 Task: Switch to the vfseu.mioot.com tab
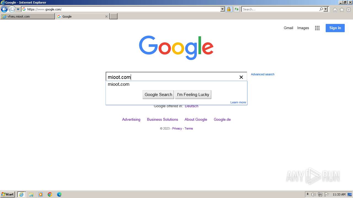pyautogui.click(x=28, y=16)
